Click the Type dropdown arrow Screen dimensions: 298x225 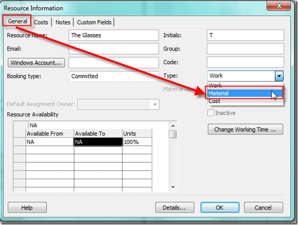point(279,76)
